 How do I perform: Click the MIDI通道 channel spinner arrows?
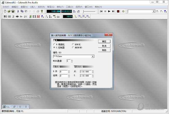[72, 61]
